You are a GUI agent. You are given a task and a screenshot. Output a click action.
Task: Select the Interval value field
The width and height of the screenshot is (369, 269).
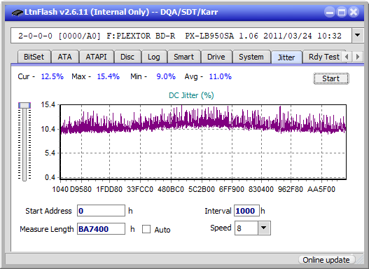246,211
